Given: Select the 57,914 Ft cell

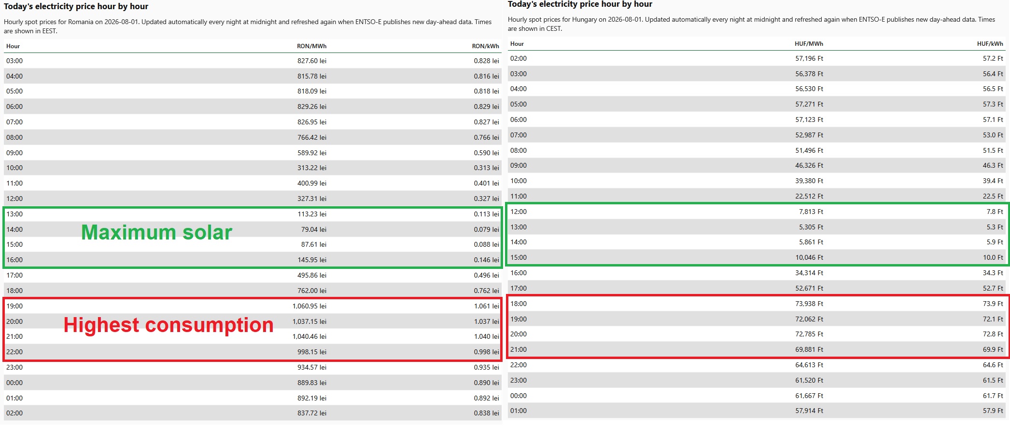Looking at the screenshot, I should [809, 411].
